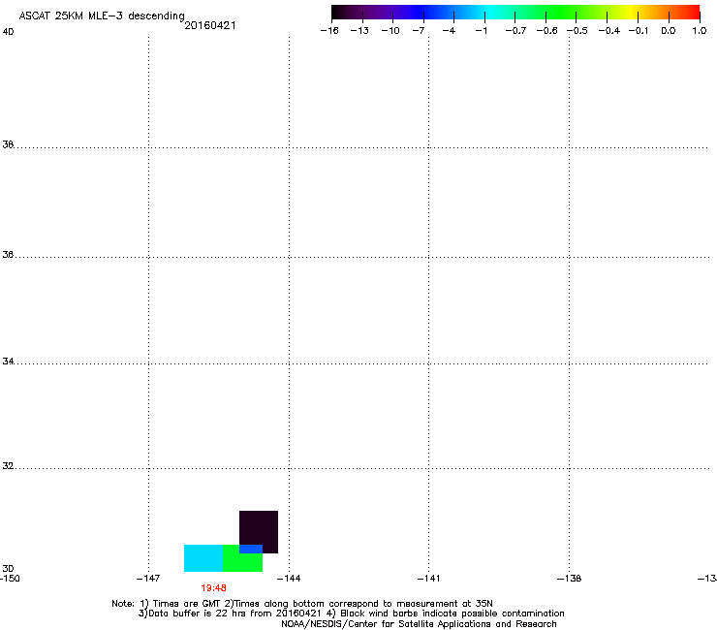Click the 34 latitude axis label
The width and height of the screenshot is (717, 630).
pyautogui.click(x=8, y=362)
